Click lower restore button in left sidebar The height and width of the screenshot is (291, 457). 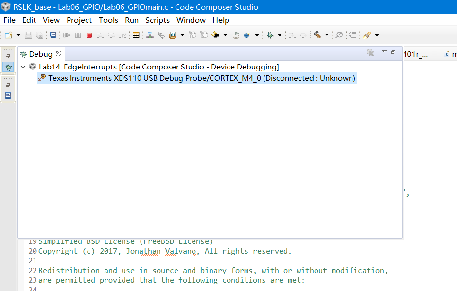pyautogui.click(x=8, y=85)
